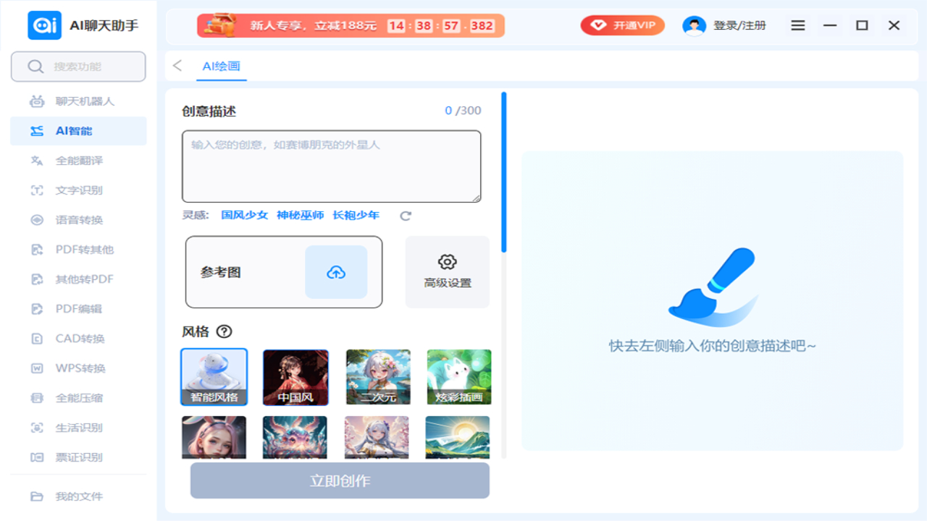Image resolution: width=927 pixels, height=521 pixels.
Task: Switch to the AI绘画 tab
Action: [x=222, y=64]
